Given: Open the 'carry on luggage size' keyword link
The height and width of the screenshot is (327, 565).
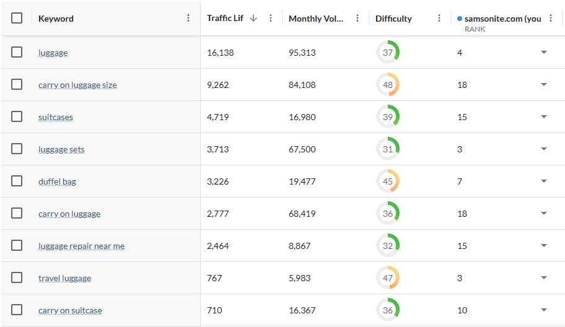Looking at the screenshot, I should (x=77, y=85).
